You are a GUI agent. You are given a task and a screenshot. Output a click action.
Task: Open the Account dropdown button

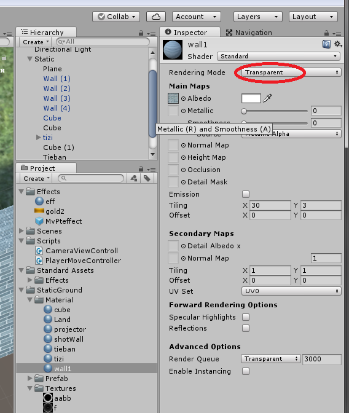point(197,17)
